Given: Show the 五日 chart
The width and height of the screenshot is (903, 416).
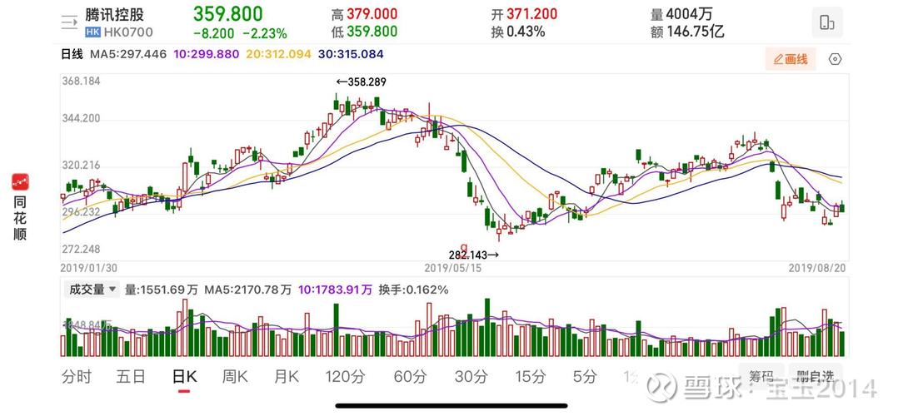Looking at the screenshot, I should [131, 376].
